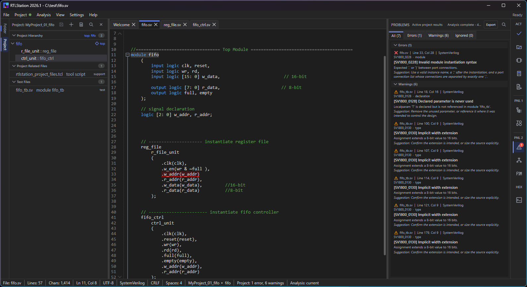Click the checkmark icon under ACT
The image size is (527, 287).
(519, 33)
